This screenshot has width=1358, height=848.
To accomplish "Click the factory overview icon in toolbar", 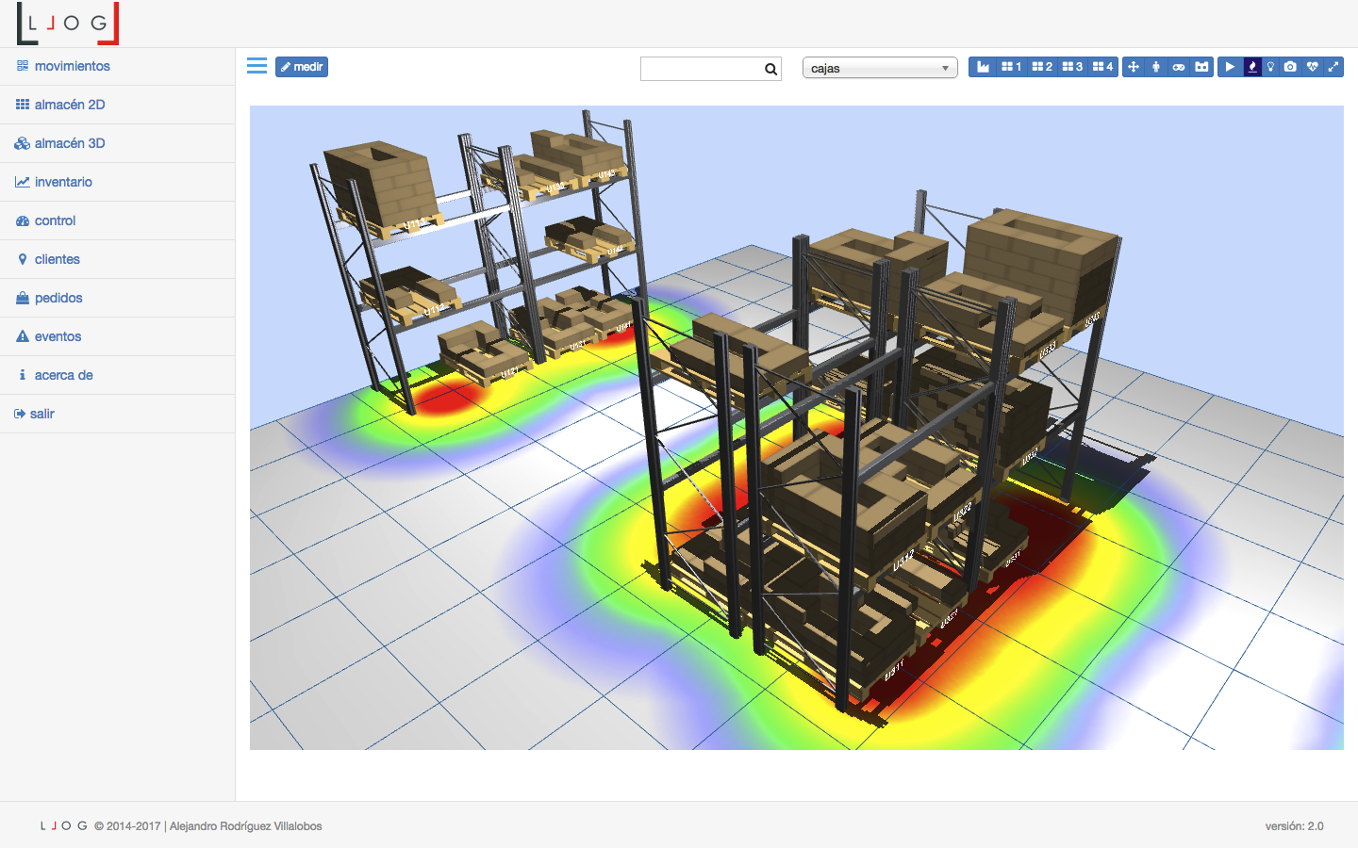I will click(983, 67).
